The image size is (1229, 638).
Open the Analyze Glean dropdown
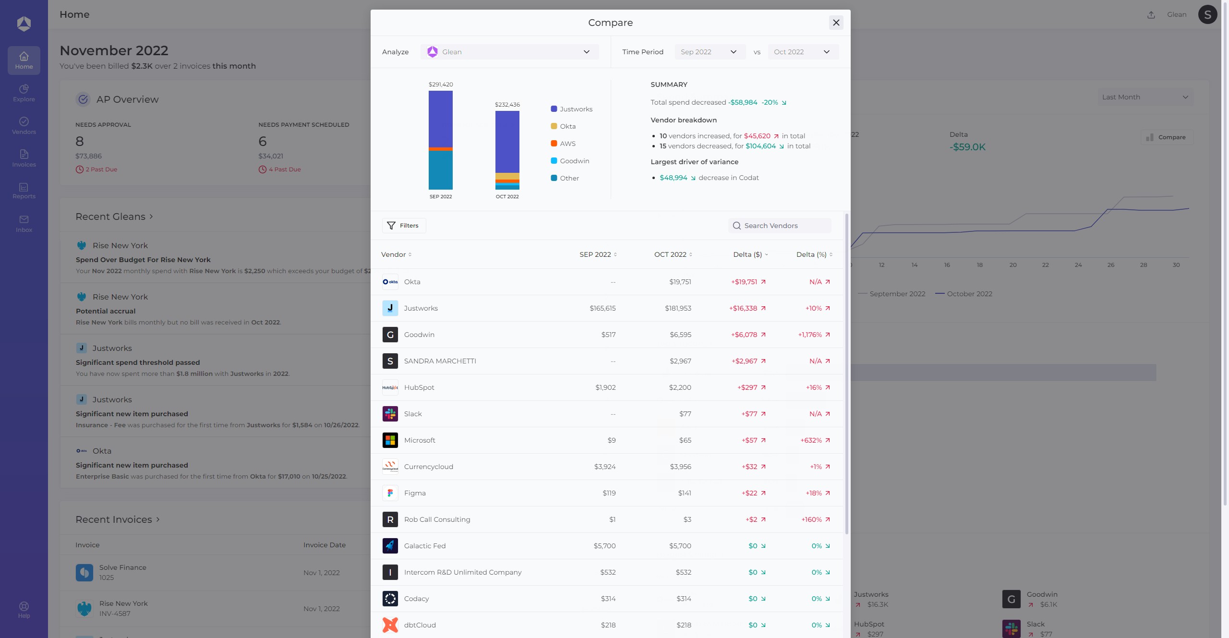(x=509, y=52)
